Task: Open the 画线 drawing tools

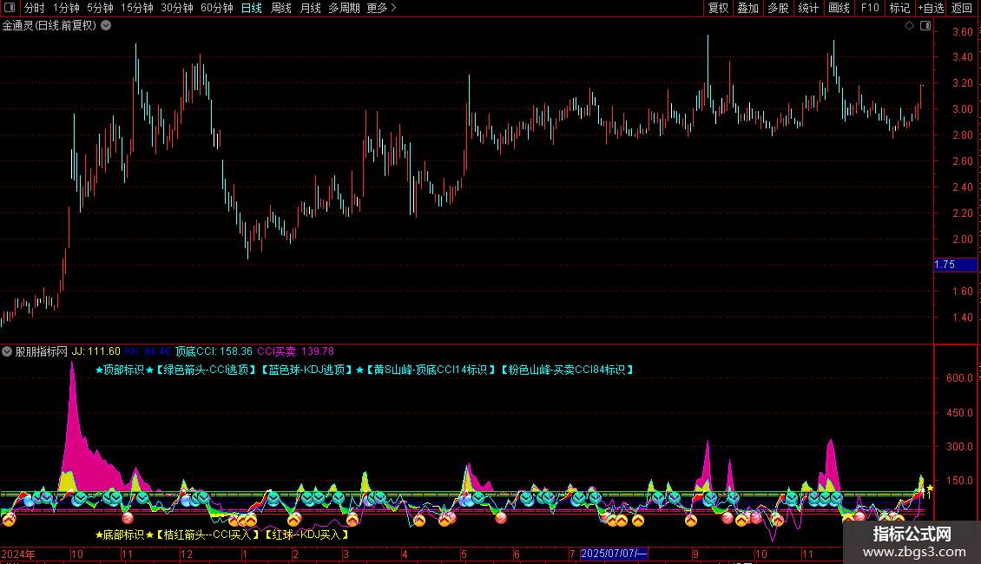Action: [839, 8]
